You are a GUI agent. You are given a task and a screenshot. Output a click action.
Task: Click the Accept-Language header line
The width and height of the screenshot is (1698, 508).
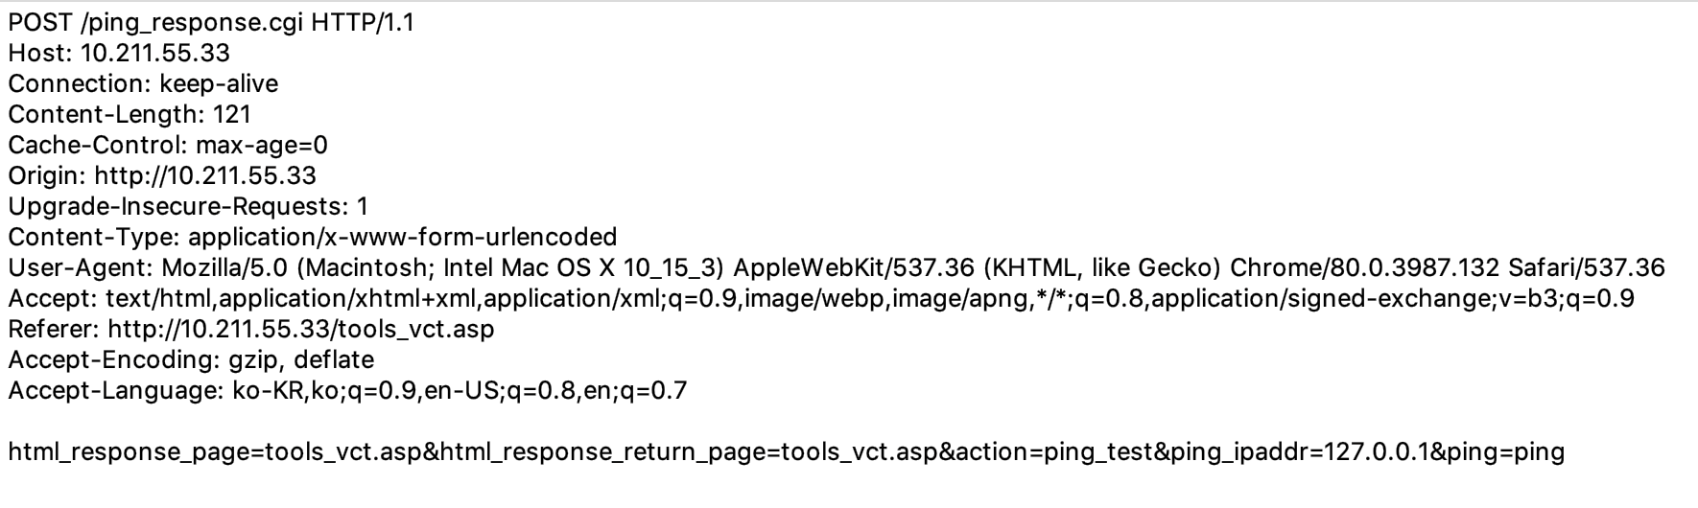[x=347, y=390]
